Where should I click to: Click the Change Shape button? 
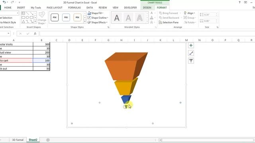click(x=42, y=18)
